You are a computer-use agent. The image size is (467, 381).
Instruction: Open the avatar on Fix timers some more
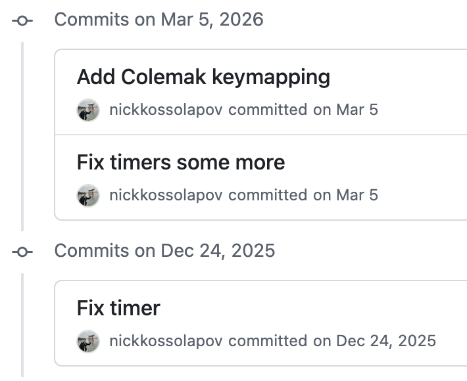coord(88,195)
